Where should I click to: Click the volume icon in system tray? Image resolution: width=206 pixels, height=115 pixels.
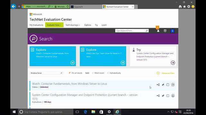176,112
